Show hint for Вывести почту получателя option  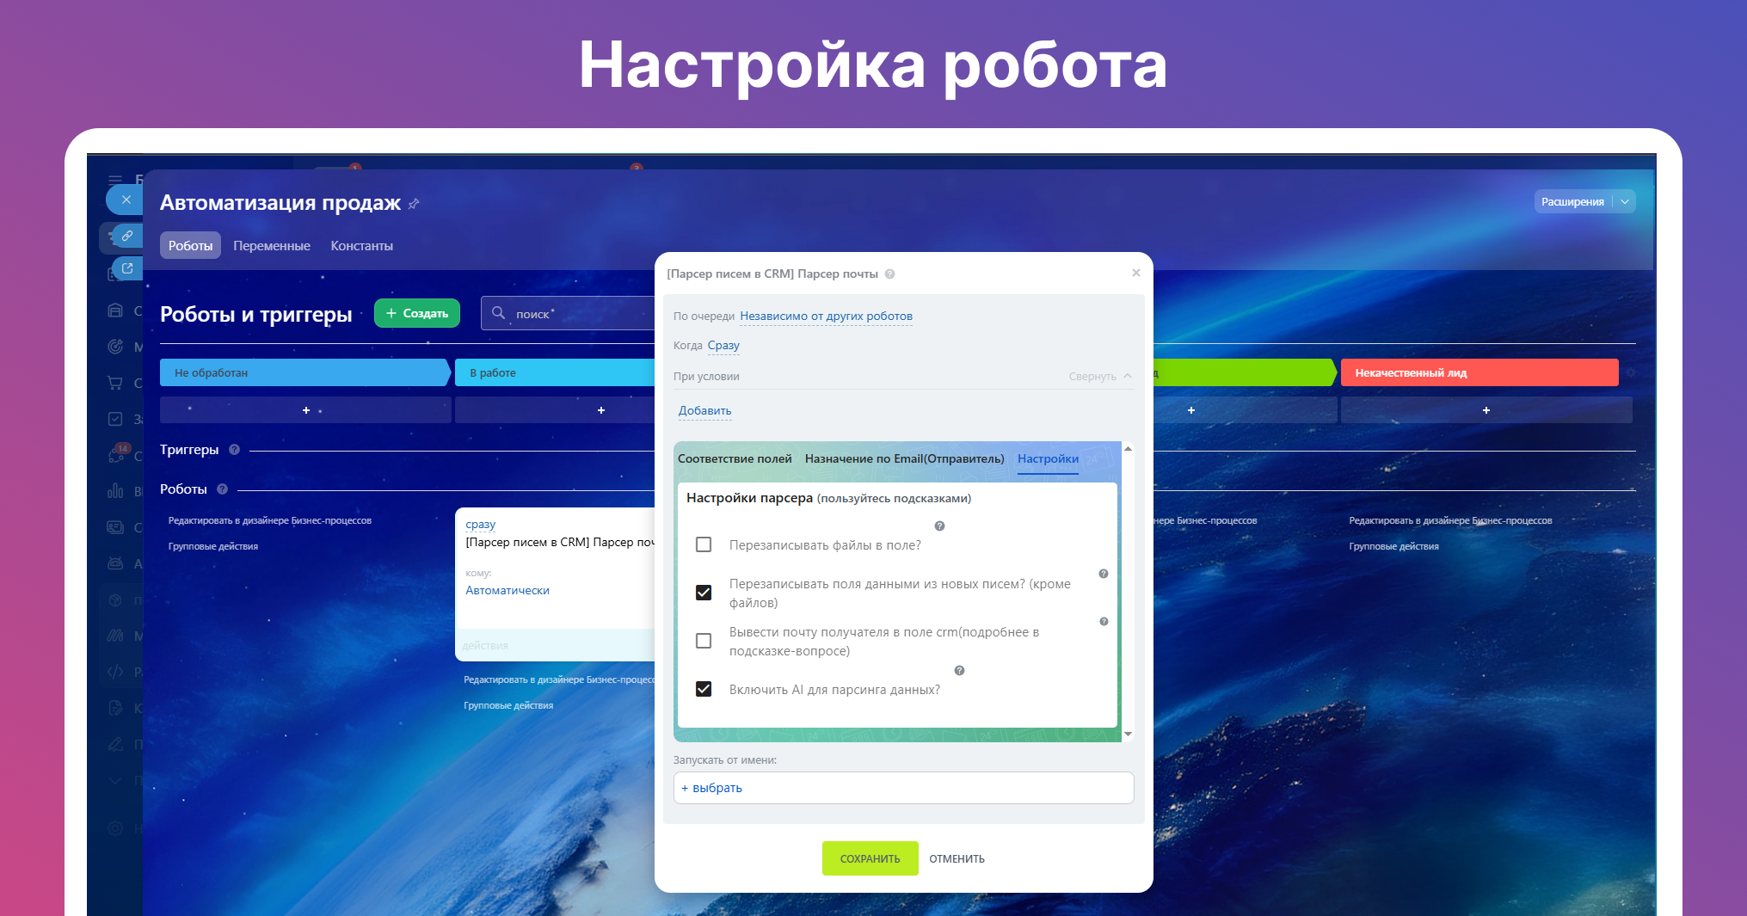(x=1104, y=622)
